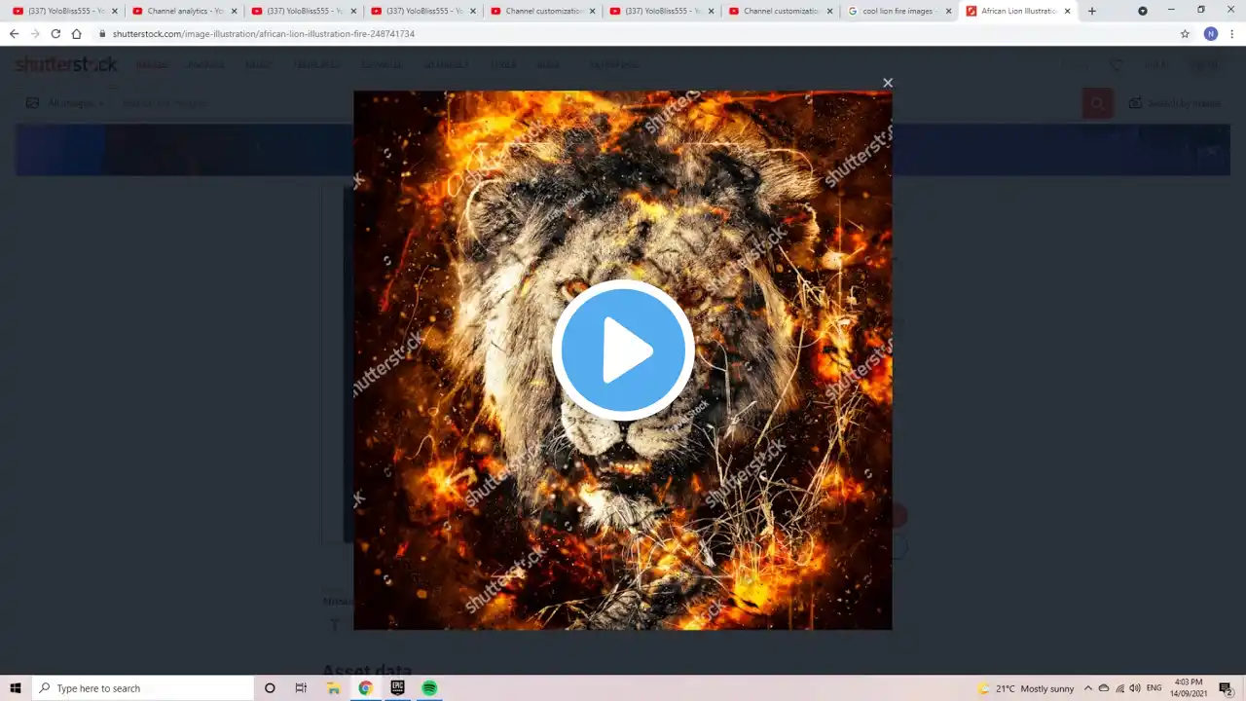Click the Shutterstock logo
The image size is (1246, 701).
(x=66, y=64)
